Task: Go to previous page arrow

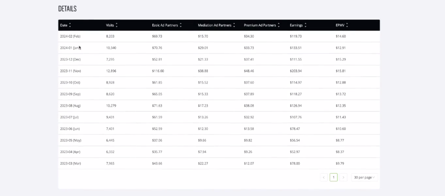Action: click(x=324, y=178)
